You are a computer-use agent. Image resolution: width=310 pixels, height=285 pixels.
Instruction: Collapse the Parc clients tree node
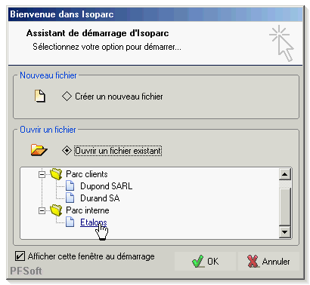click(x=42, y=174)
